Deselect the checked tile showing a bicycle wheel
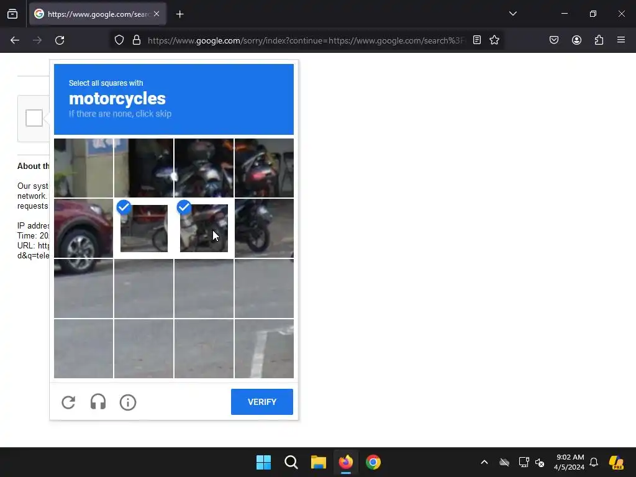636x477 pixels. 144,229
